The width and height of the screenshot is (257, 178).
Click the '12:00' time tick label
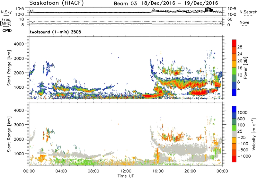126,171
